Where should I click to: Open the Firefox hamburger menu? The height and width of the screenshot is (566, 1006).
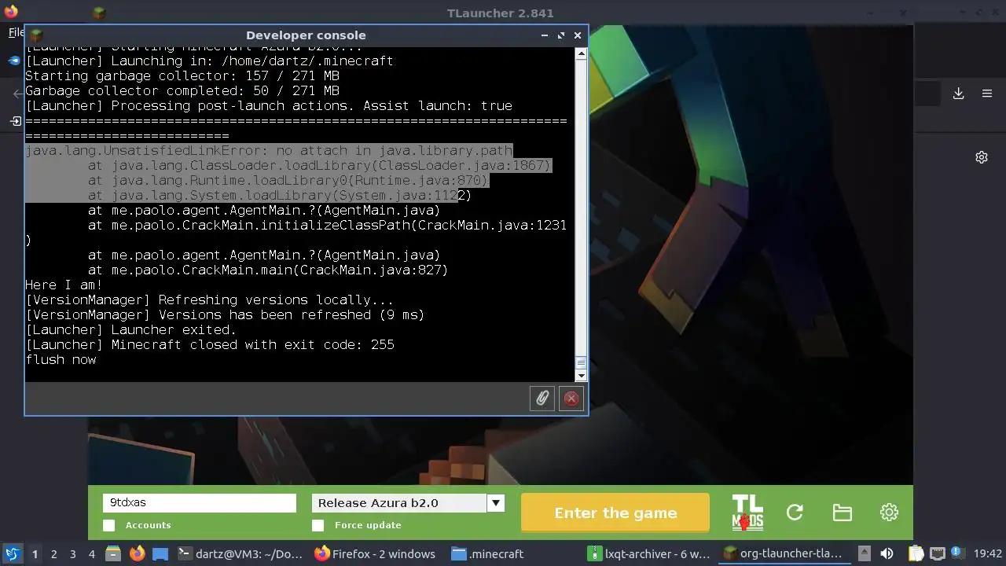click(x=987, y=94)
